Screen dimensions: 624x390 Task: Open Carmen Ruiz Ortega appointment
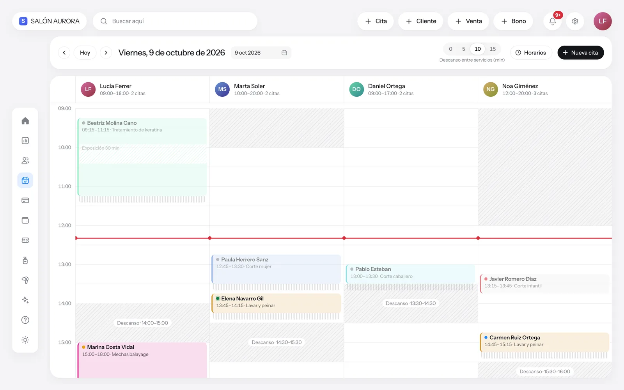point(545,342)
